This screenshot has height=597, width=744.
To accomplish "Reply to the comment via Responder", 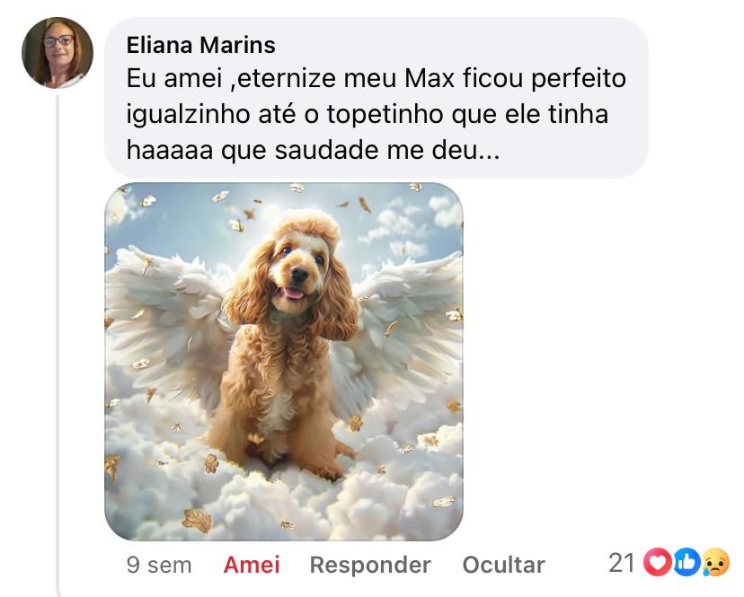I will click(x=370, y=565).
